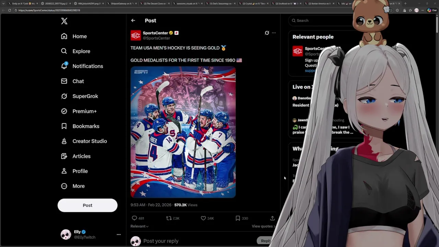Click the Grok icon on the post
Viewport: 439px width, 247px height.
(x=267, y=33)
